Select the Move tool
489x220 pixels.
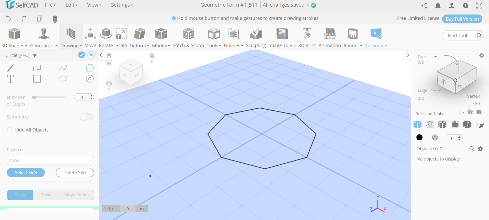point(90,38)
